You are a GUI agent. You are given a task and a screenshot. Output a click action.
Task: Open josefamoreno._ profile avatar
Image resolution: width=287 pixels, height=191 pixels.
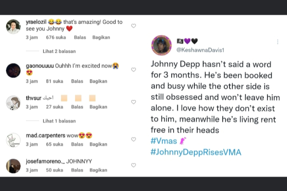pyautogui.click(x=13, y=166)
